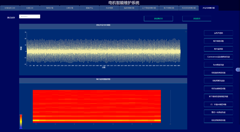Click the 返回测点页 button
The image size is (240, 132).
coord(158,19)
